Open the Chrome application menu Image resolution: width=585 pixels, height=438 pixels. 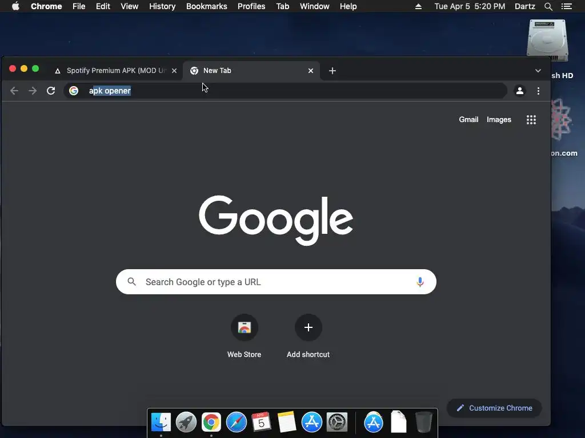[46, 6]
